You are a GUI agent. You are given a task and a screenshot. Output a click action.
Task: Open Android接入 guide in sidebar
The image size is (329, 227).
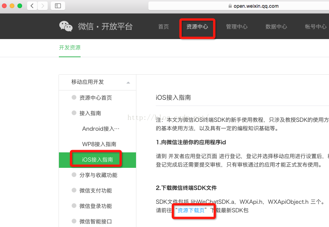[101, 128]
